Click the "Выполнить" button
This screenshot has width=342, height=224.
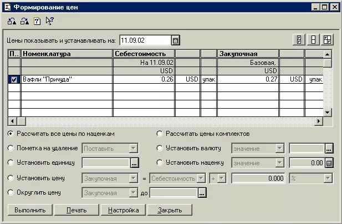(x=30, y=210)
